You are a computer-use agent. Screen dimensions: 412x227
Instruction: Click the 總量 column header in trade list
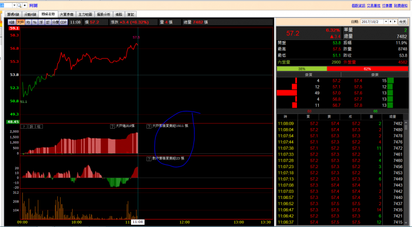click(393, 117)
